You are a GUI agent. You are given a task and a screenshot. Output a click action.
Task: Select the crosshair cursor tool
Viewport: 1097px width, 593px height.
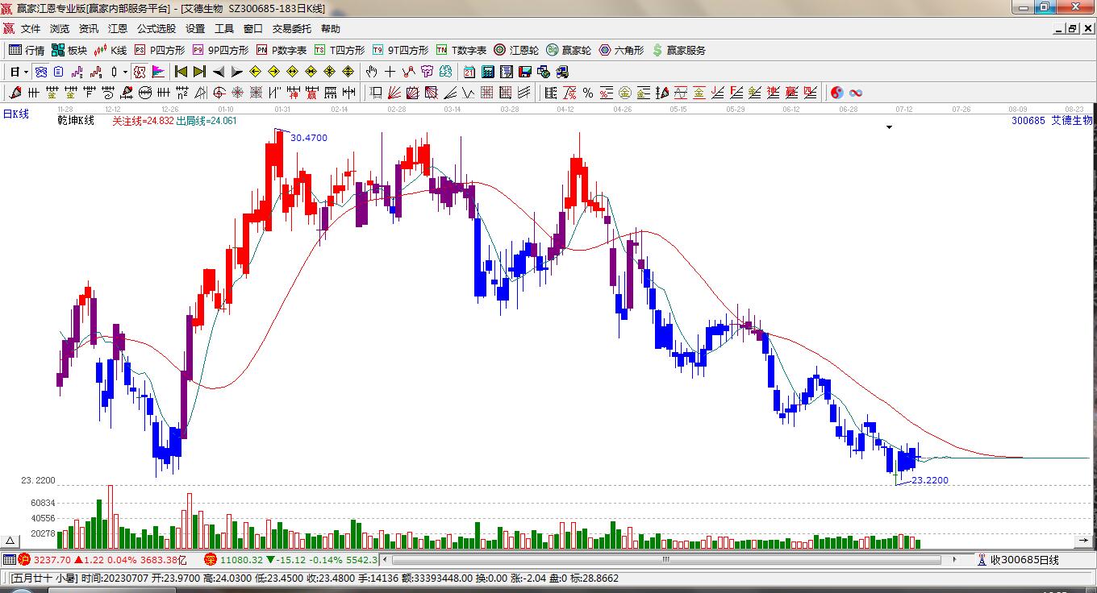click(x=390, y=72)
